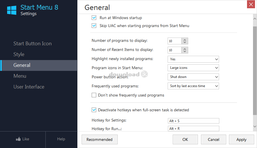The width and height of the screenshot is (257, 148).
Task: Click the thumbs-up Like icon
Action: pos(19,139)
